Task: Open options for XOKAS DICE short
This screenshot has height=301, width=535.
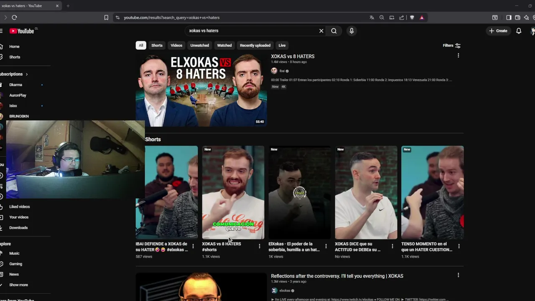Action: click(392, 246)
